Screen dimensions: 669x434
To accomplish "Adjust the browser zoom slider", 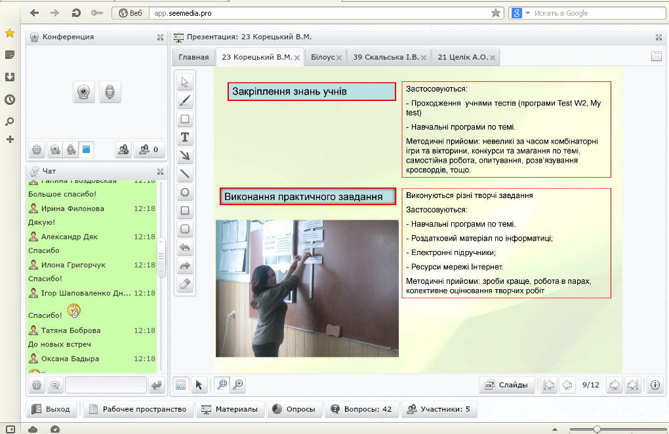I will tap(596, 429).
